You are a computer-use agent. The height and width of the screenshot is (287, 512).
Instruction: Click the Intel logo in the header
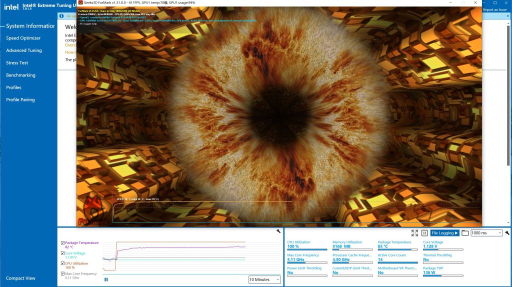[x=11, y=6]
